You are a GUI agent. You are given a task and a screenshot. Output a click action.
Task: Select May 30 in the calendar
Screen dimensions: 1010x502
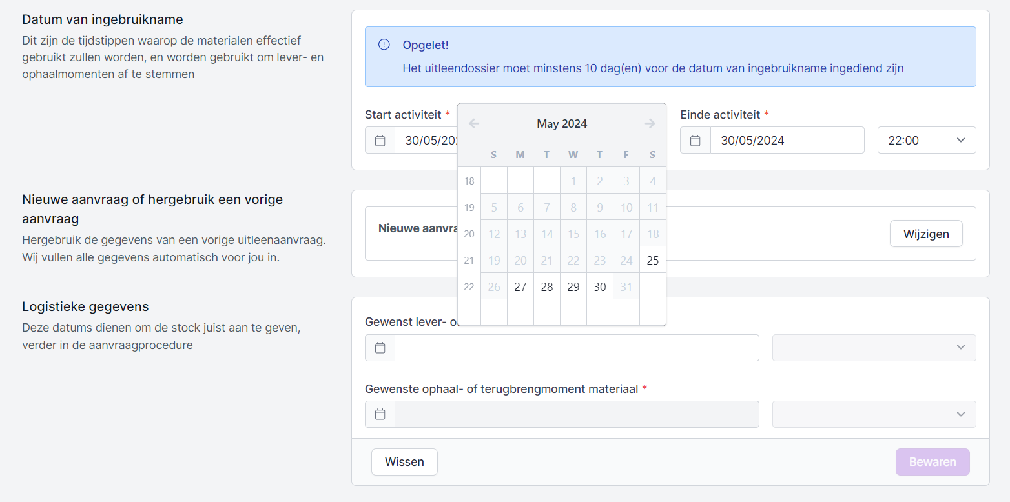[x=600, y=287]
